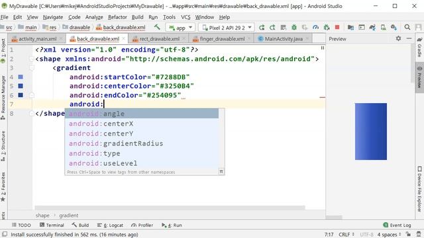Open Search Everywhere magnifier icon

pyautogui.click(x=407, y=27)
